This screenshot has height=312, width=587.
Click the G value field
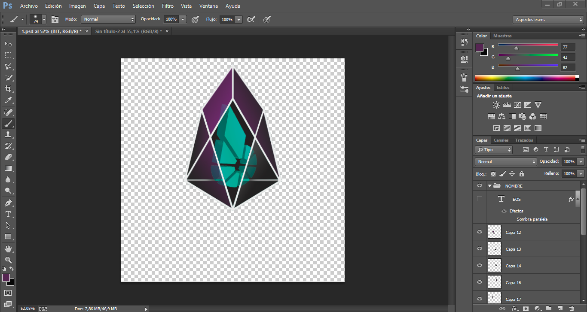(x=568, y=58)
